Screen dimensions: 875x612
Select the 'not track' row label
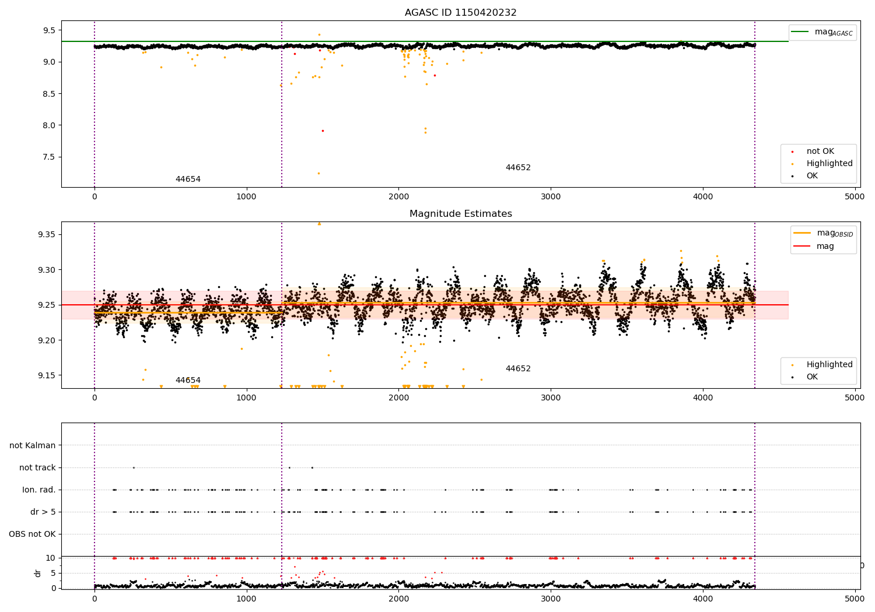(x=37, y=468)
